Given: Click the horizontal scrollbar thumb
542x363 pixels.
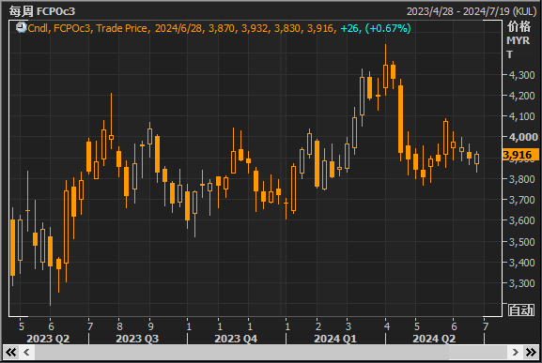Looking at the screenshot, I should coord(242,353).
